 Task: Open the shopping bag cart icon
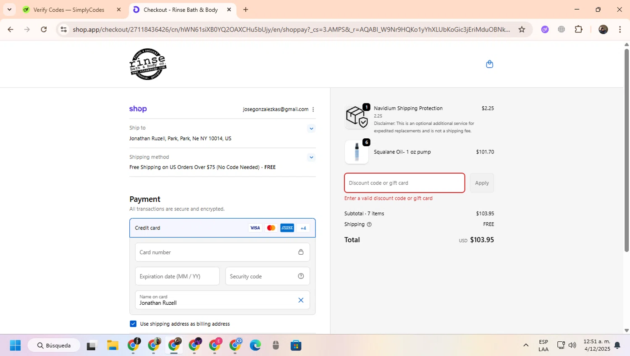(489, 64)
